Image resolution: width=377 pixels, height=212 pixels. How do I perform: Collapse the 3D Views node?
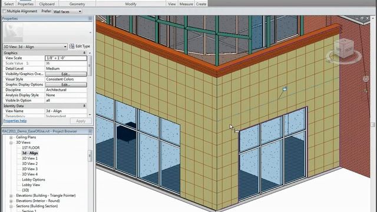coord(11,143)
